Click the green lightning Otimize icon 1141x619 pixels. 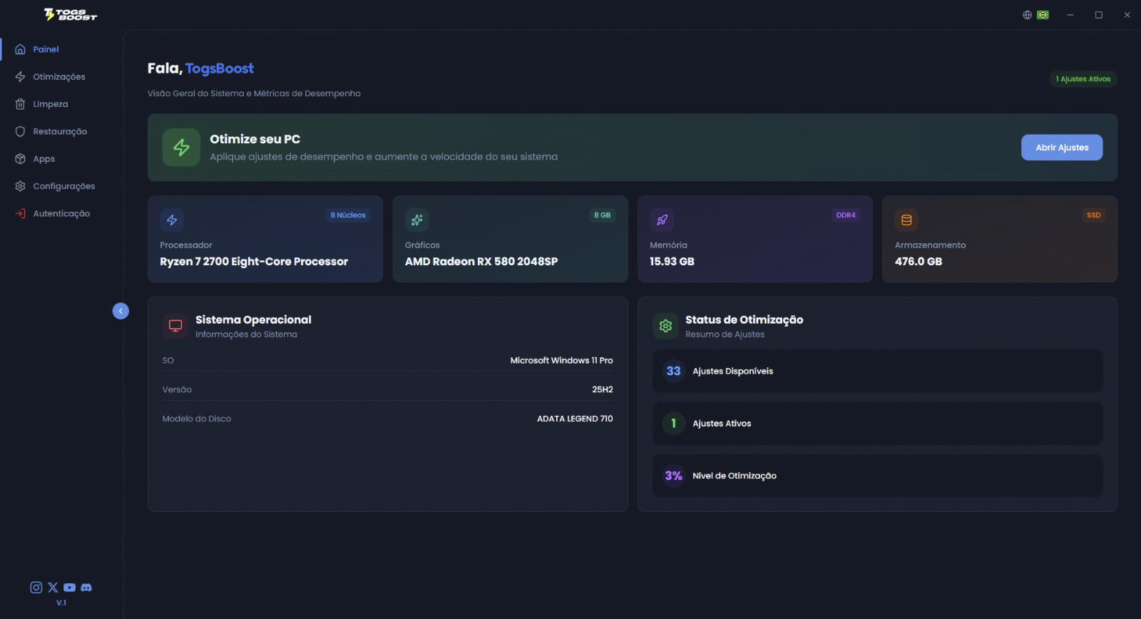(x=181, y=148)
